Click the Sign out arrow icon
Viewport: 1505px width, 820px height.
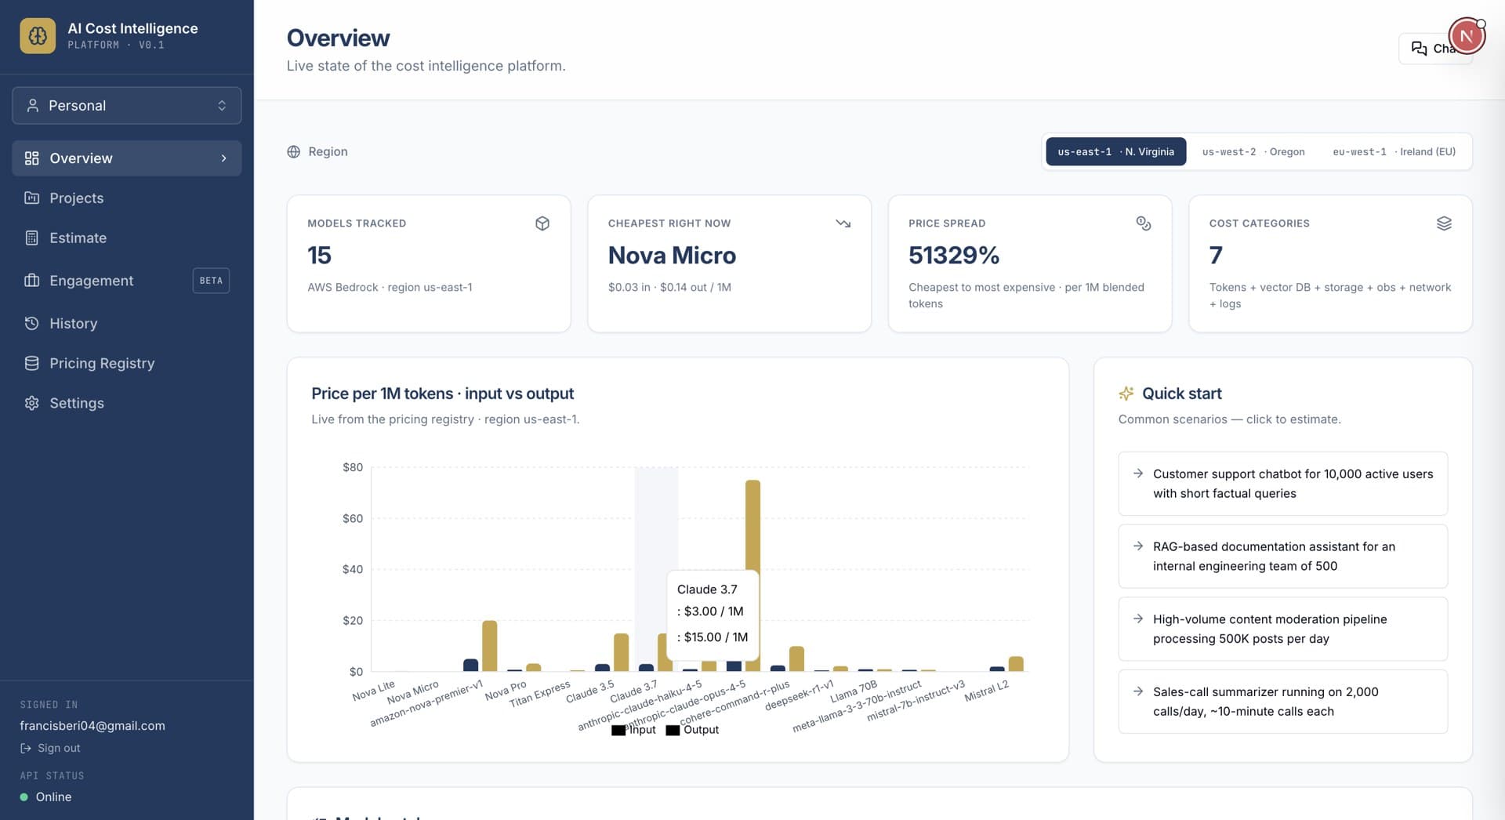(26, 749)
